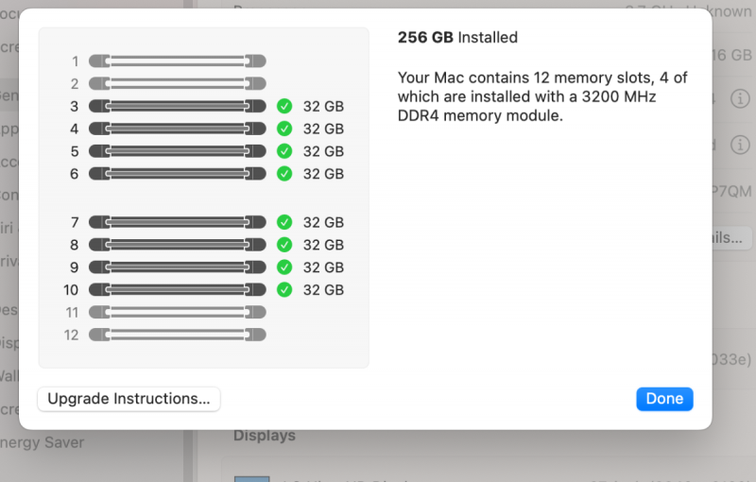
Task: Click the Done button
Action: tap(664, 399)
